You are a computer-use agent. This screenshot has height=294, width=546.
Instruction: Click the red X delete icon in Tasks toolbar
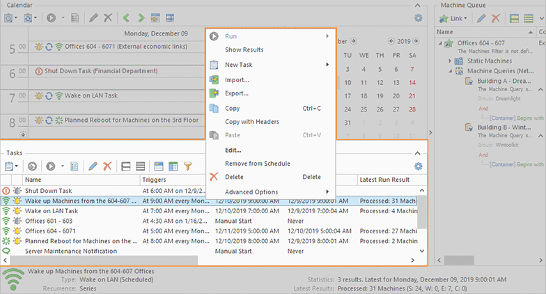click(107, 167)
